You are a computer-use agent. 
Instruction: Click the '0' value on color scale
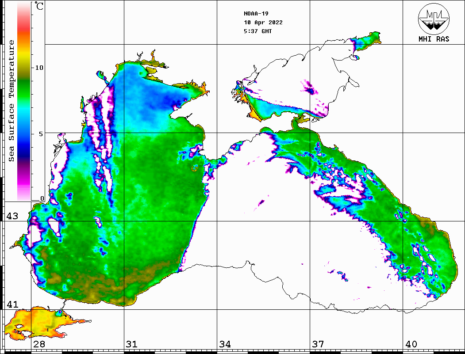tap(42, 198)
